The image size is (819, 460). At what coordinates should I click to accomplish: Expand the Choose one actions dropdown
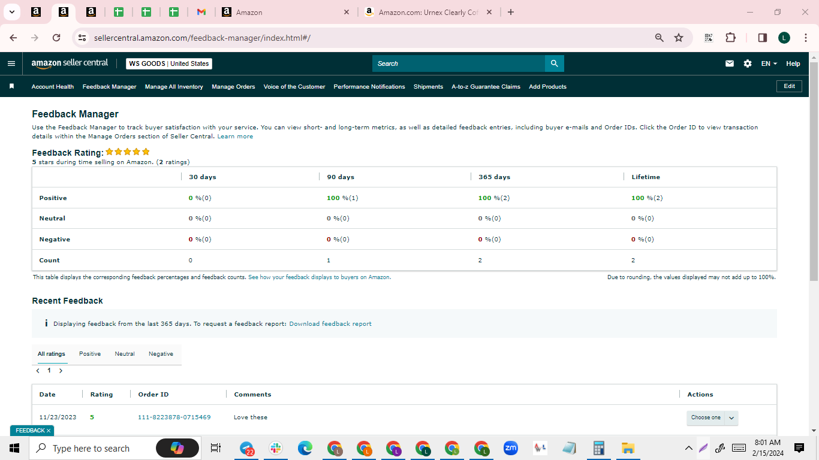712,417
